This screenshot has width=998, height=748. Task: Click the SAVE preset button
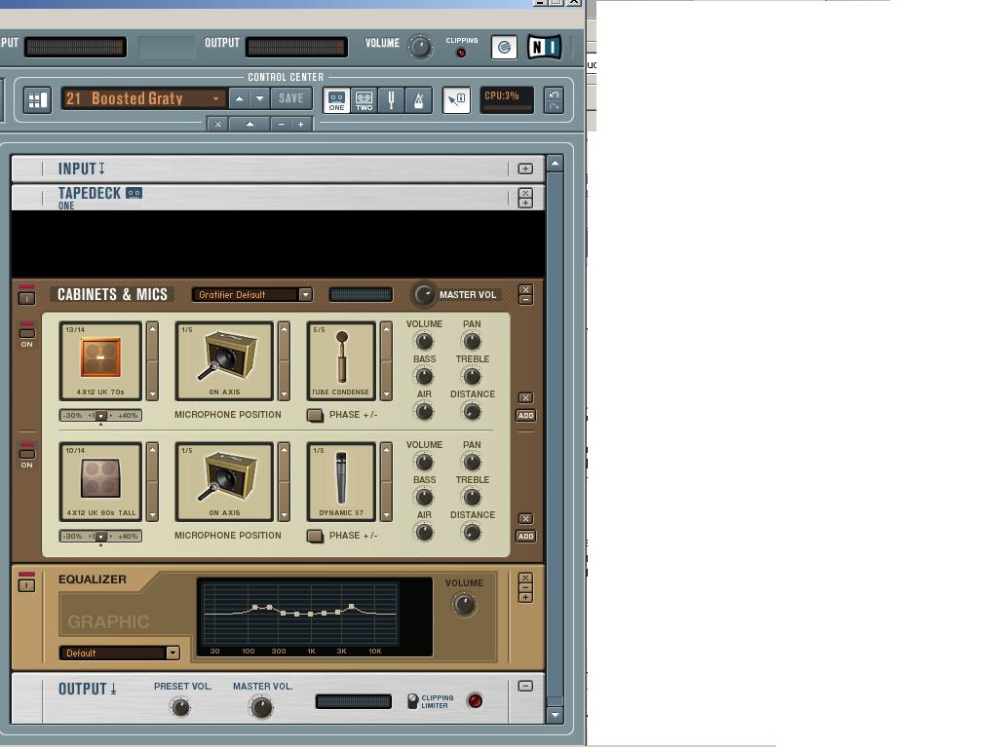point(290,98)
